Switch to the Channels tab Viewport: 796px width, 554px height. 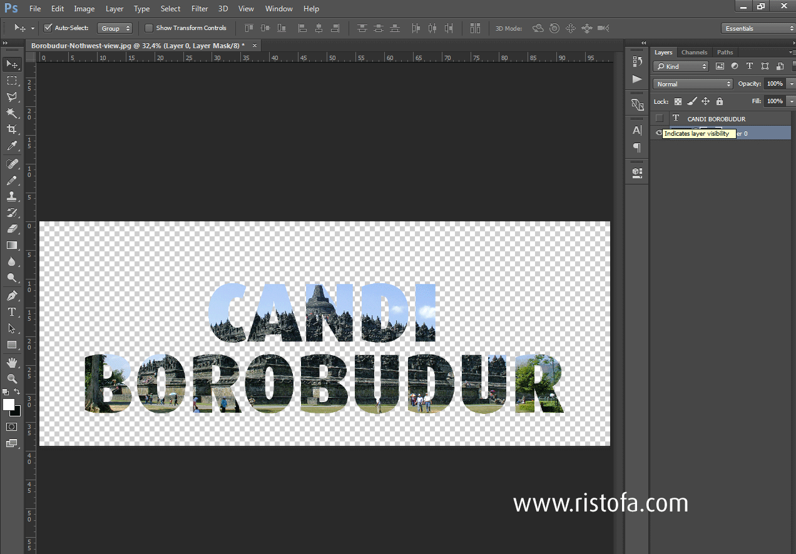point(694,52)
